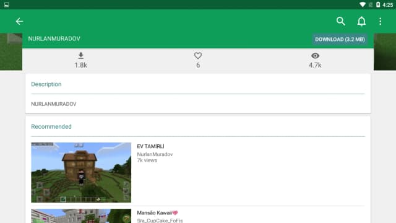Tap the views eye icon

pos(315,56)
